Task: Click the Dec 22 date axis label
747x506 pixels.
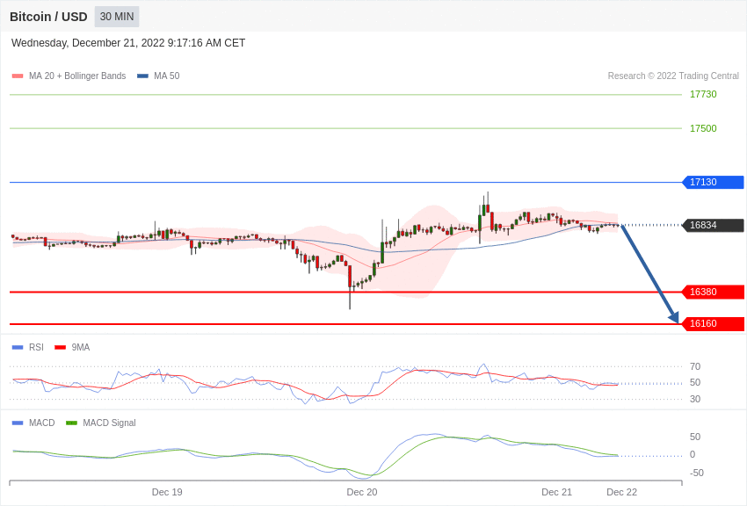Action: (621, 492)
